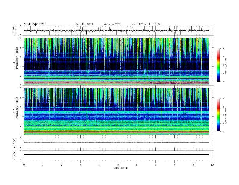
Task: Select the "start UT = 15:40:0" text
Action: tap(146, 24)
